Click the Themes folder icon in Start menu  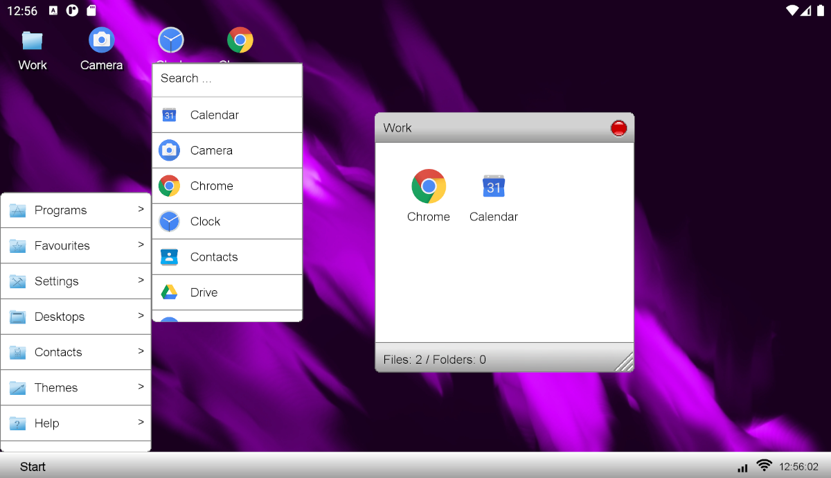coord(17,388)
